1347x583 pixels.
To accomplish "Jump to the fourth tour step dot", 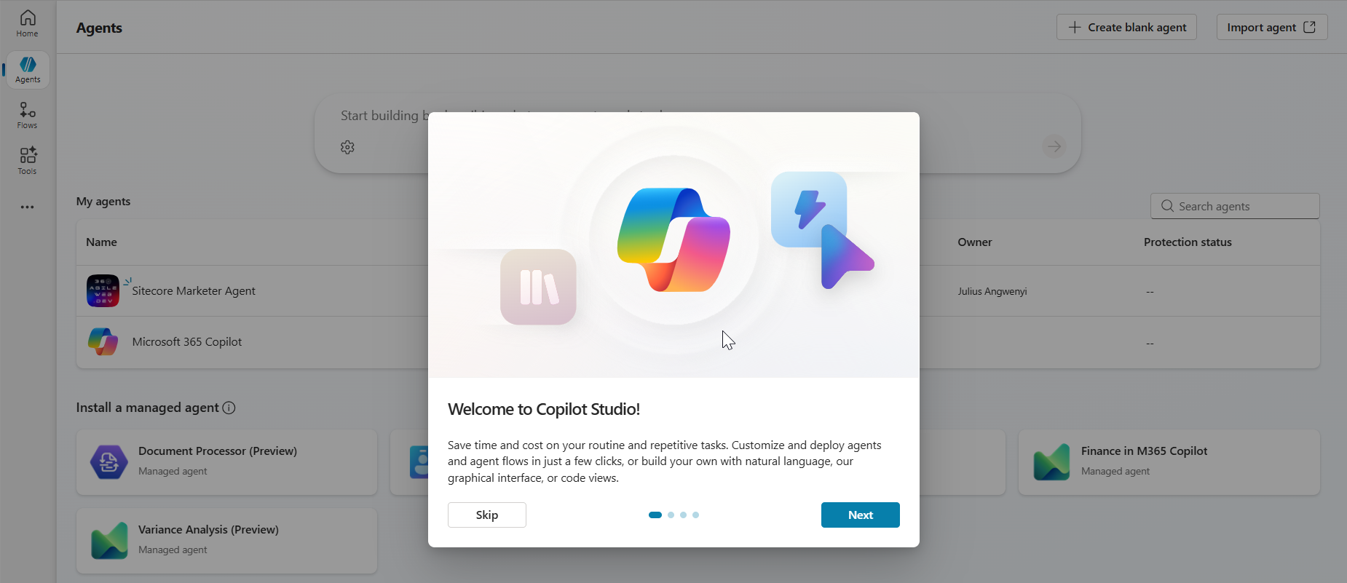I will click(x=696, y=515).
